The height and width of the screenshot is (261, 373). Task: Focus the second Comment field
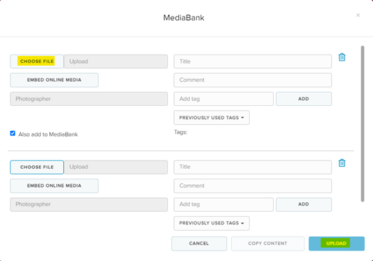tap(252, 186)
